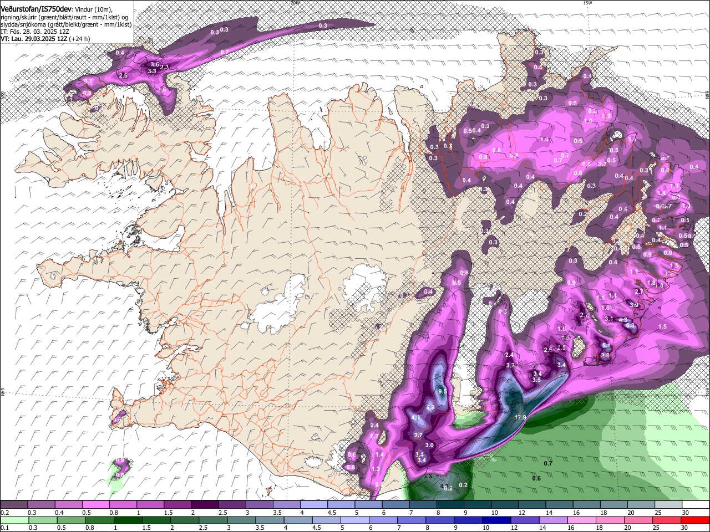Image resolution: width=710 pixels, height=532 pixels.
Task: Click the bright pink swatch between 0.5 and 0.8
Action: coord(95,505)
